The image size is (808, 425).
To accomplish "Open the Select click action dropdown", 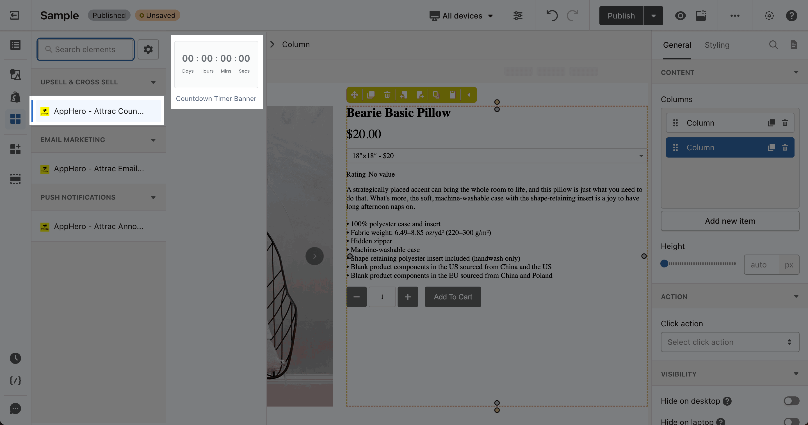I will pos(730,342).
